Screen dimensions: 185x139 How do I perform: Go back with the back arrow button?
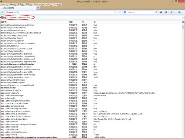3,12
